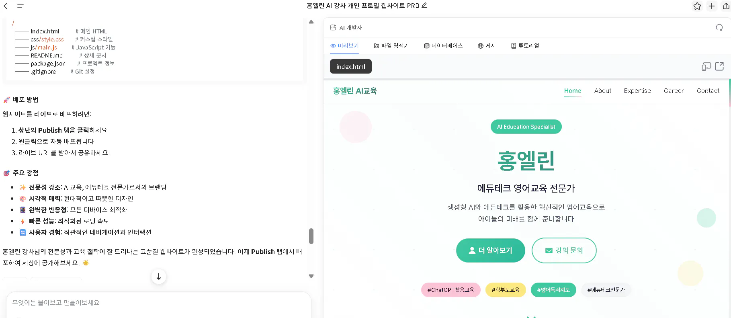This screenshot has height=318, width=731.
Task: Switch to the 미리보기 tab
Action: coord(344,45)
